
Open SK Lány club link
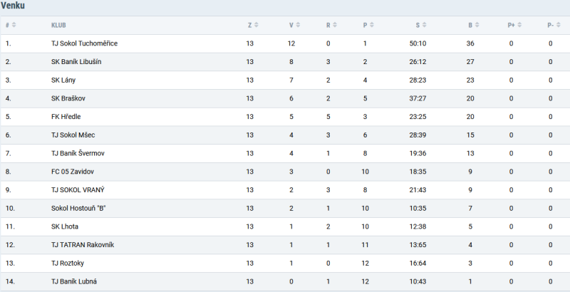pos(63,80)
